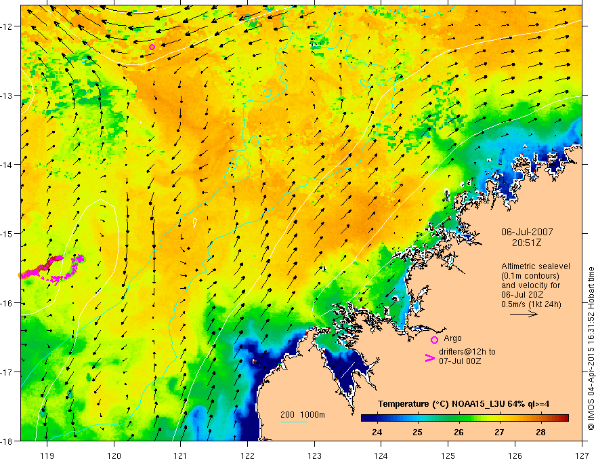596x461 pixels.
Task: Click the date label 06-Jul-2007
Action: 527,232
